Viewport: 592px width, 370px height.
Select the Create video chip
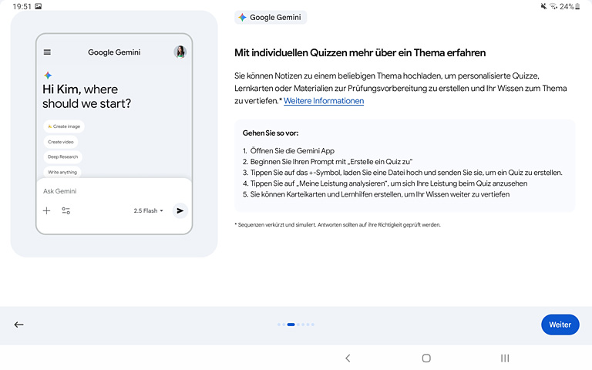[61, 142]
